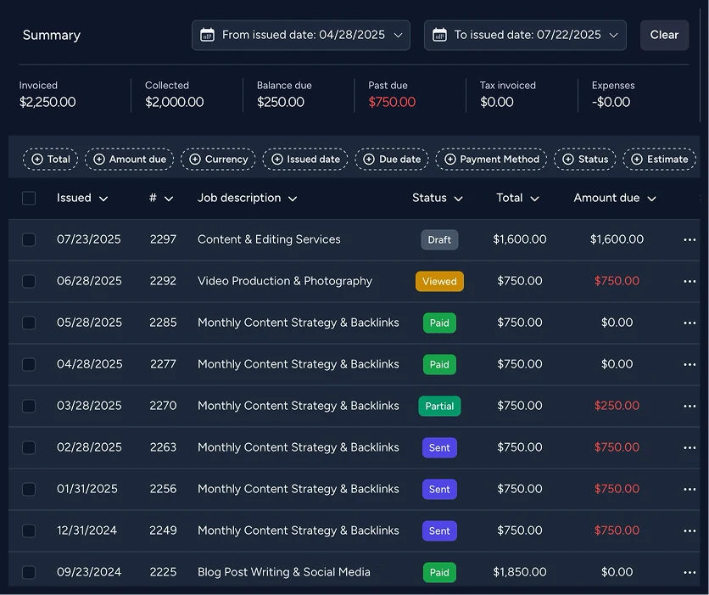Click $1,850.00 total for invoice 2225
The height and width of the screenshot is (595, 709).
(520, 572)
